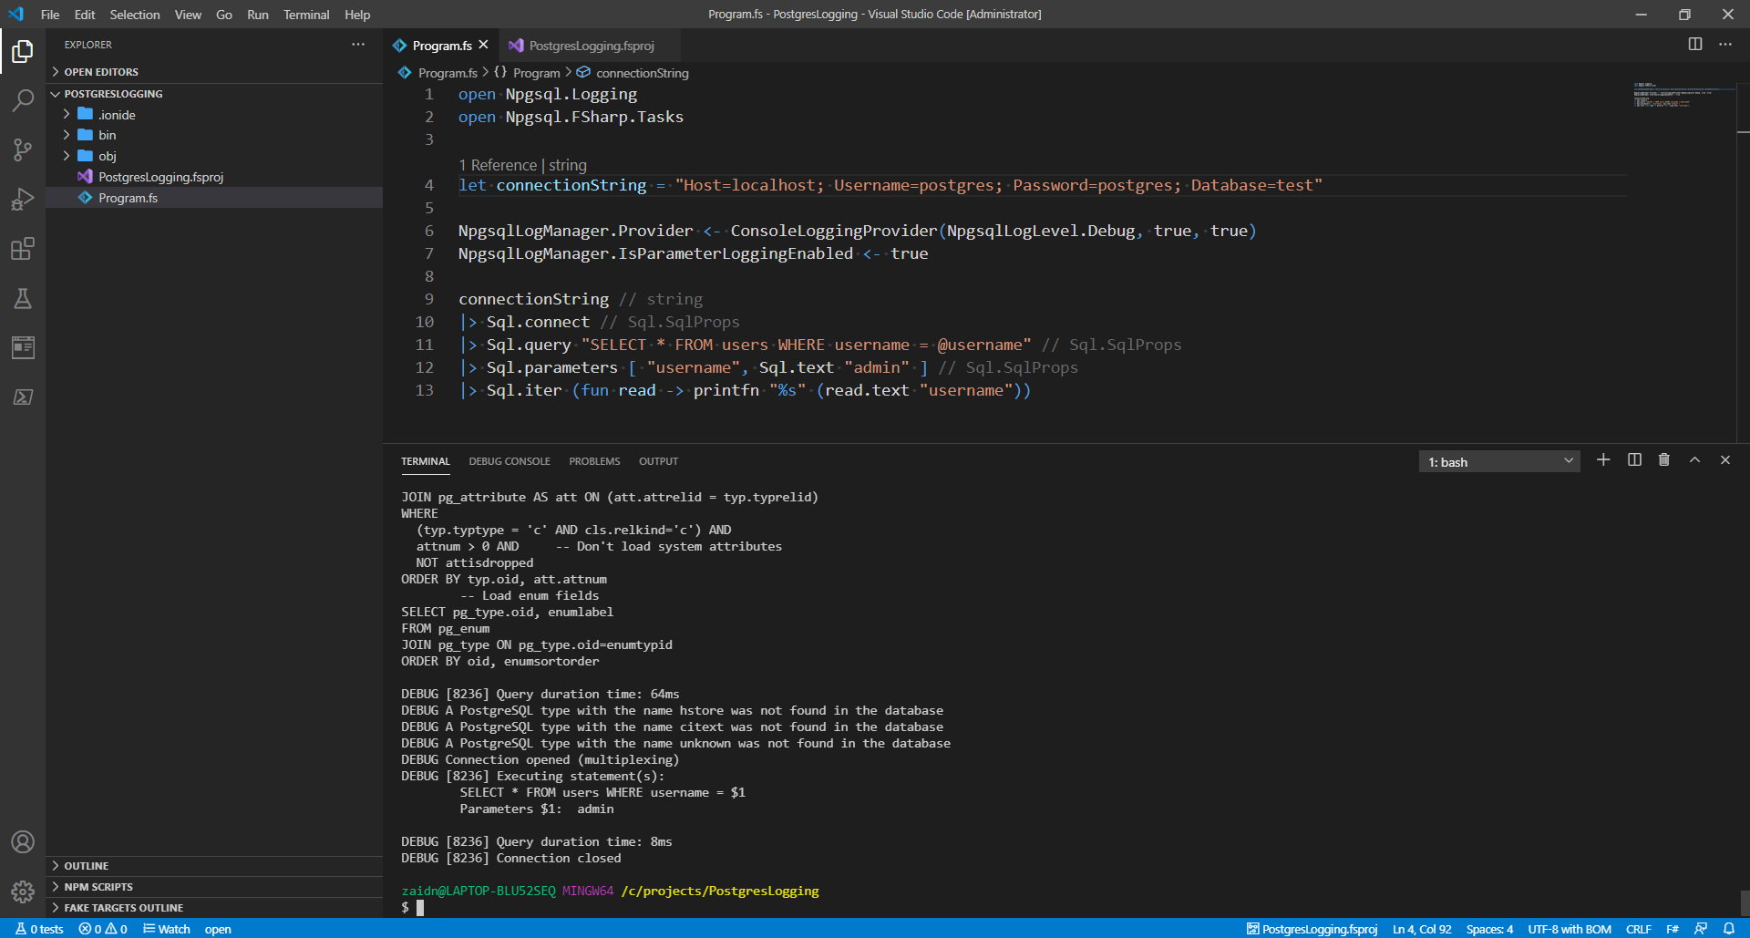Image resolution: width=1750 pixels, height=938 pixels.
Task: Open the Testing beaker view
Action: [x=23, y=298]
